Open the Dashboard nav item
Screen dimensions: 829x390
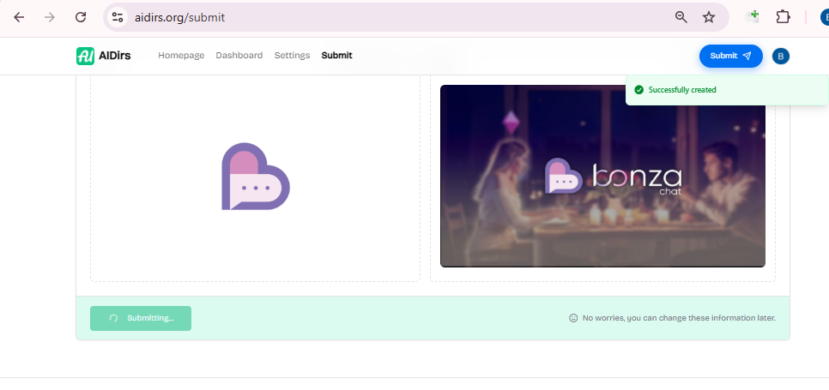[239, 56]
